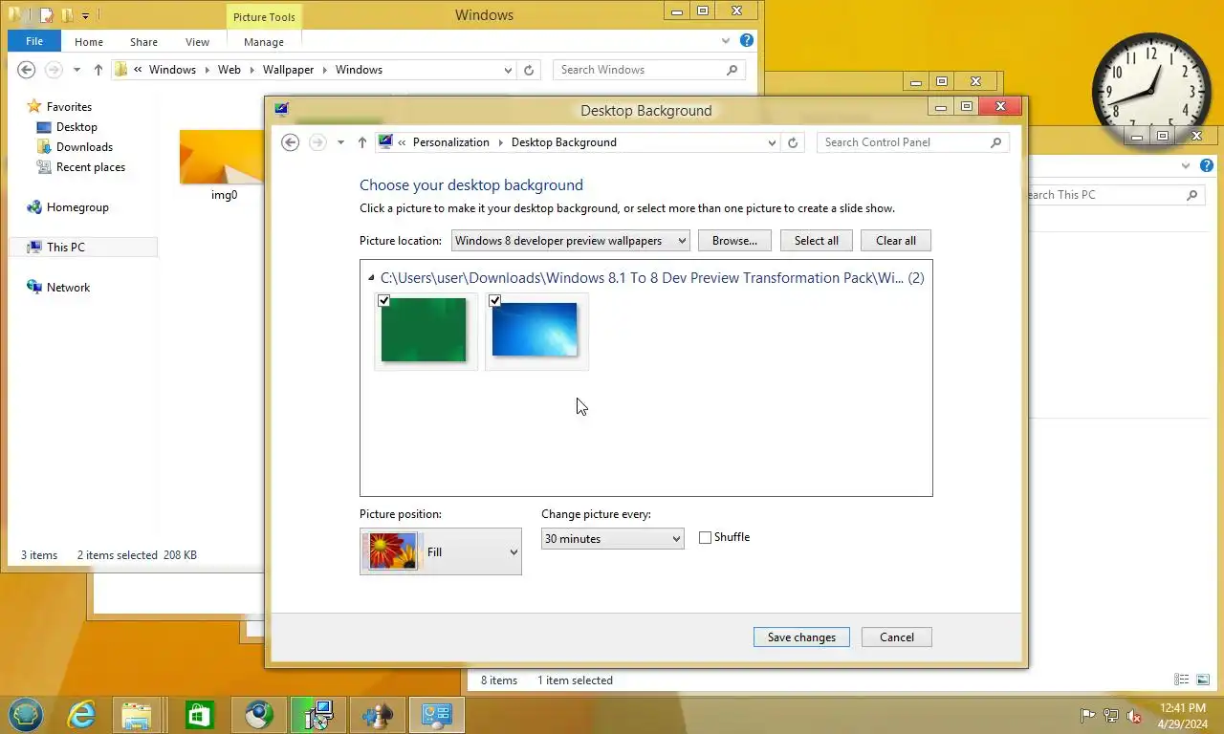
Task: Click the Properties icon in Quick Access toolbar
Action: (x=45, y=15)
